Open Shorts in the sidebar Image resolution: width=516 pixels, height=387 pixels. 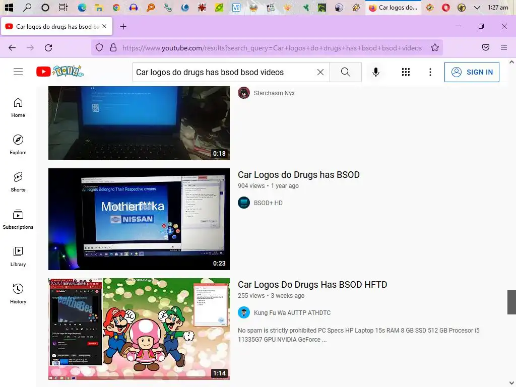tap(18, 182)
